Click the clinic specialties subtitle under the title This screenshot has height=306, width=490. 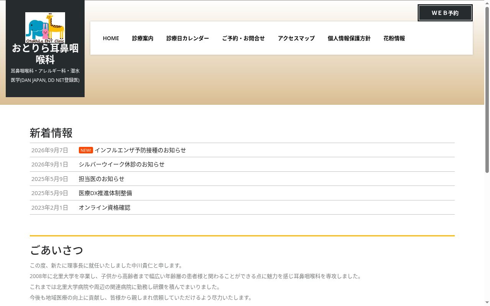pos(45,75)
